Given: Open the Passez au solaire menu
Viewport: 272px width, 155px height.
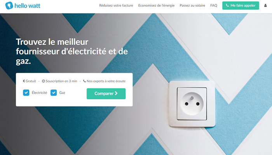Looking at the screenshot, I should pos(192,5).
